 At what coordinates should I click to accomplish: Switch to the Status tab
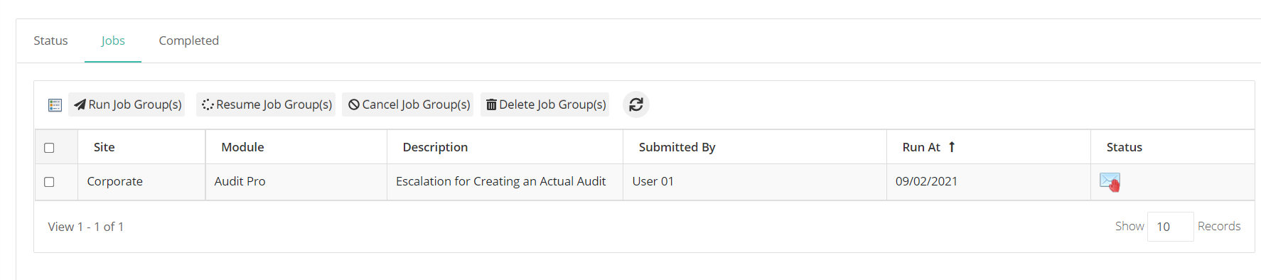point(50,41)
